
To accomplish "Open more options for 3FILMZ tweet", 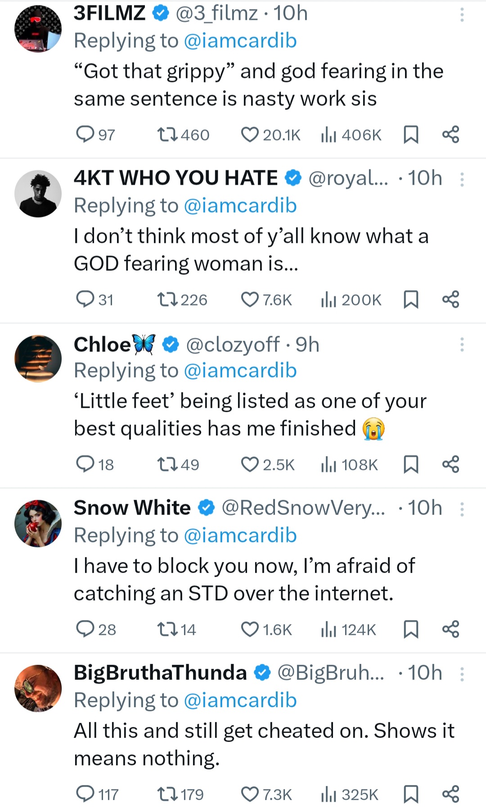I will [x=462, y=15].
